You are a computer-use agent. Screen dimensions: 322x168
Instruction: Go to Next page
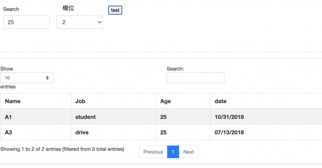click(x=188, y=152)
